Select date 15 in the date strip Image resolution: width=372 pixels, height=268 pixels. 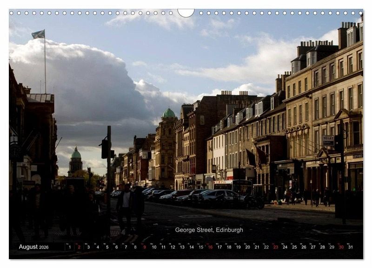[201, 247]
